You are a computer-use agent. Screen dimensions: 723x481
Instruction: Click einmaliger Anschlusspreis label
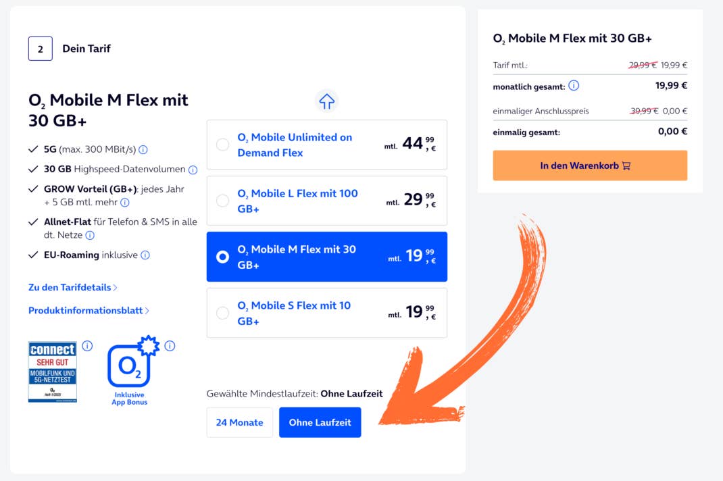[x=541, y=111]
